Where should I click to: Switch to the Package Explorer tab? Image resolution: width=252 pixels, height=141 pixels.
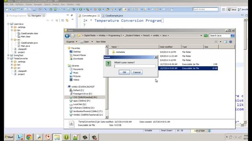click(16, 16)
